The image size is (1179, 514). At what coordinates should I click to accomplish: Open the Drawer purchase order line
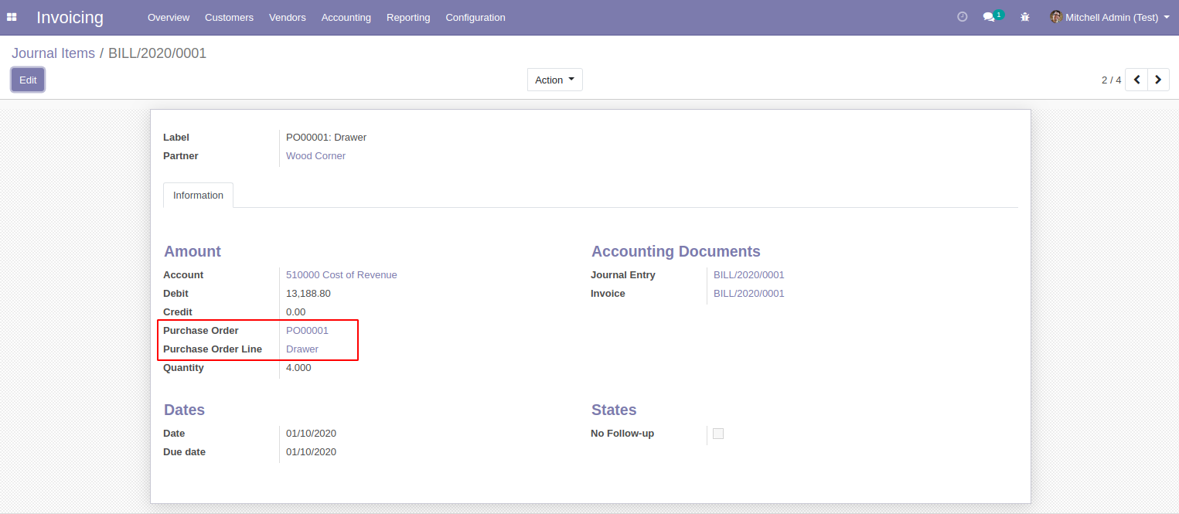pyautogui.click(x=302, y=349)
